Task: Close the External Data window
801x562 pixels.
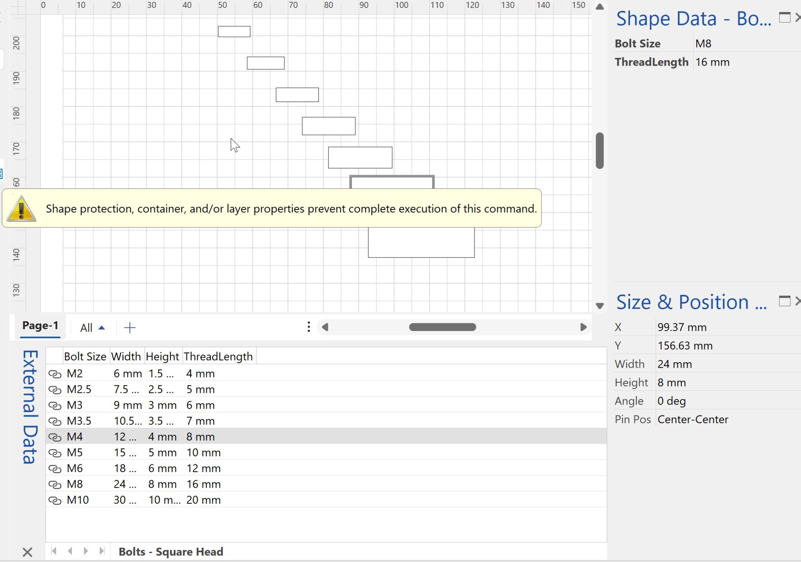Action: [x=27, y=552]
